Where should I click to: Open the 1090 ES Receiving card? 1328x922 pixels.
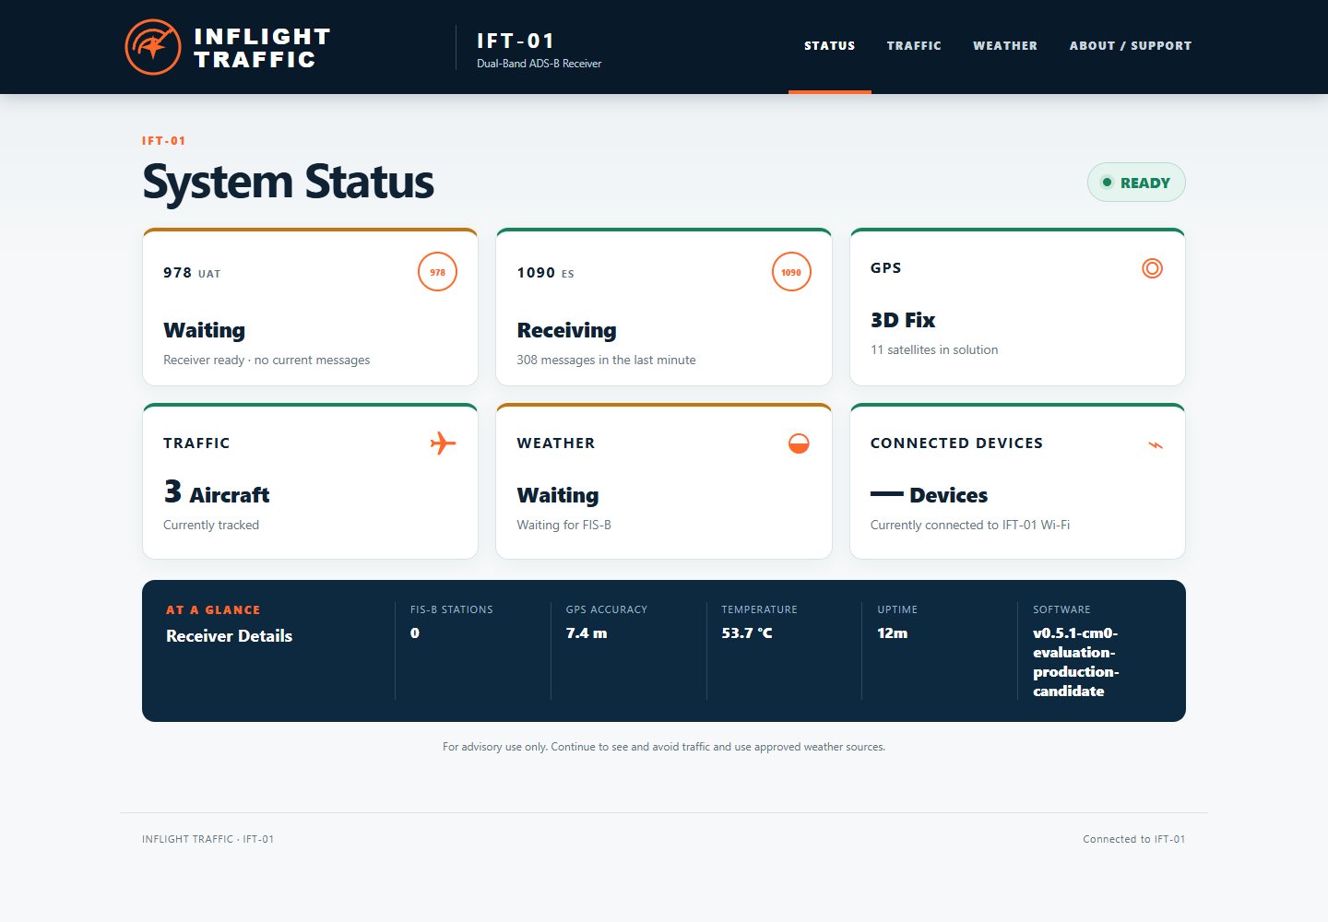pyautogui.click(x=664, y=307)
